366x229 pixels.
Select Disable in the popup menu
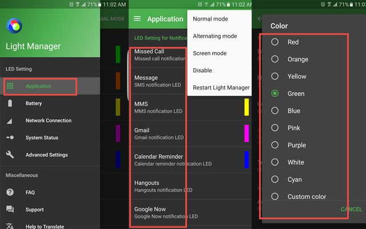(220, 70)
